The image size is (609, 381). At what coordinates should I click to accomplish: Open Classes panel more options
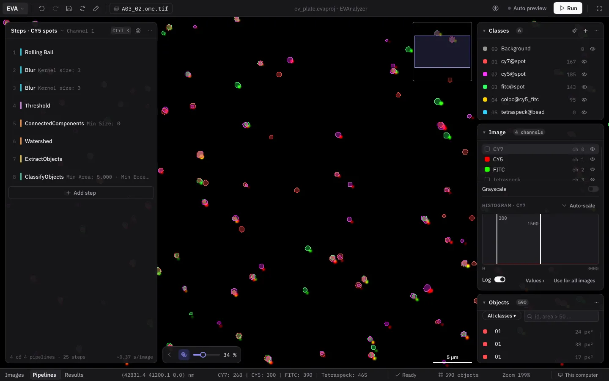[597, 31]
